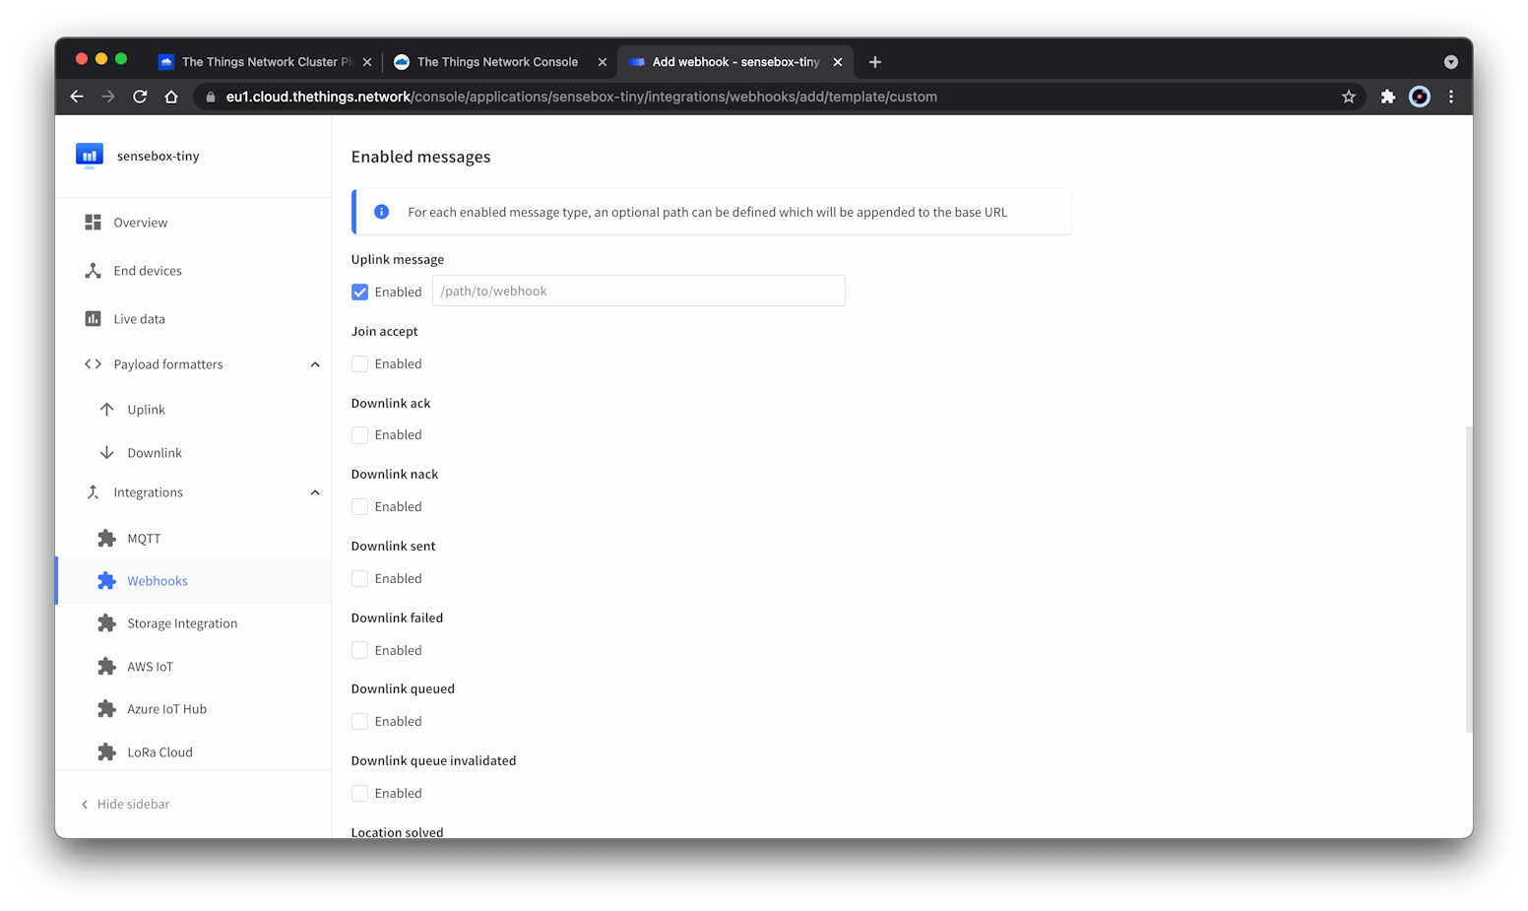Go back with the browser back arrow
This screenshot has width=1528, height=911.
pos(77,97)
